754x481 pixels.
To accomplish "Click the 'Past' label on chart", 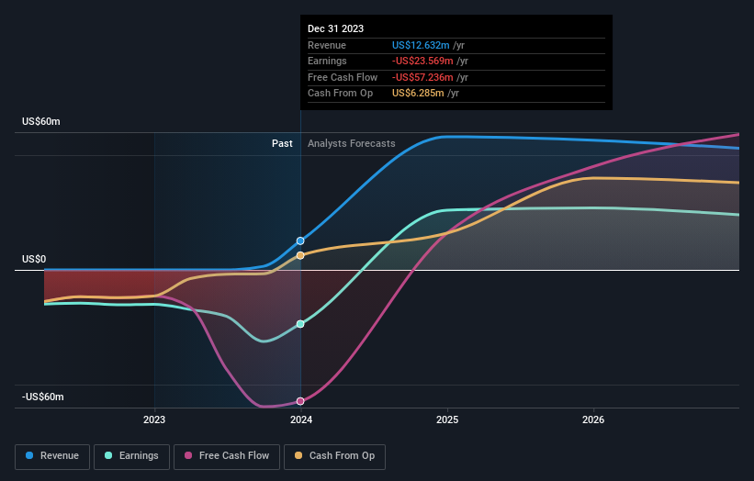I will [x=282, y=143].
